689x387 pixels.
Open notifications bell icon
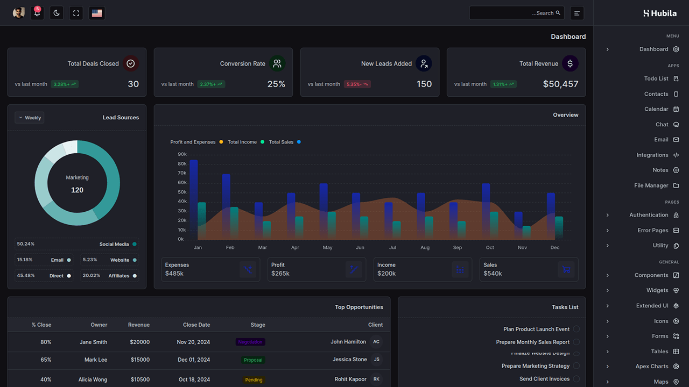tap(37, 13)
